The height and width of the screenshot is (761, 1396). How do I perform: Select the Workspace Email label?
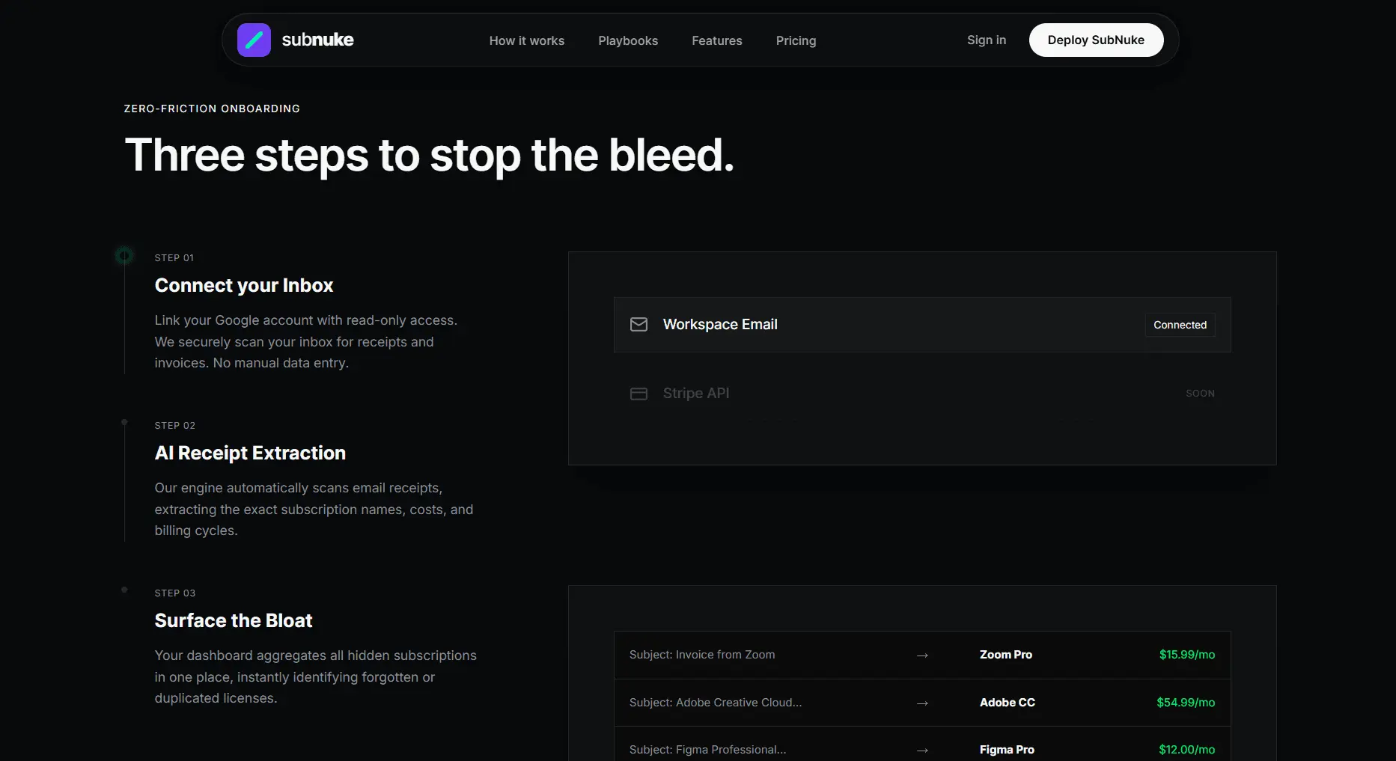720,324
